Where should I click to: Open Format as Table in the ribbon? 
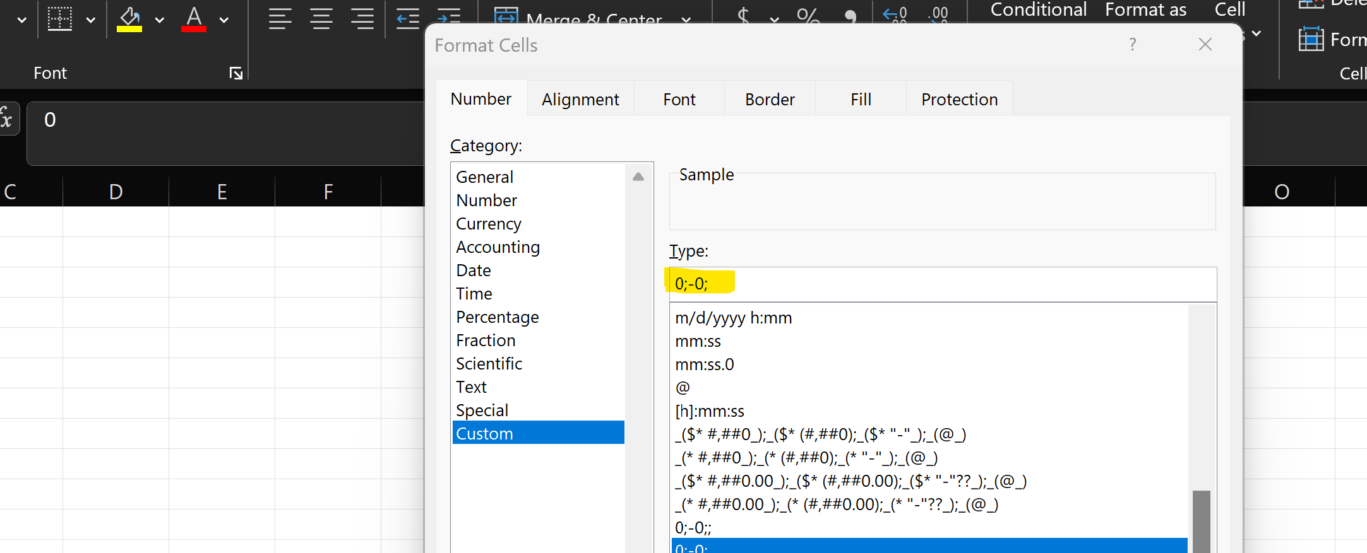point(1145,9)
